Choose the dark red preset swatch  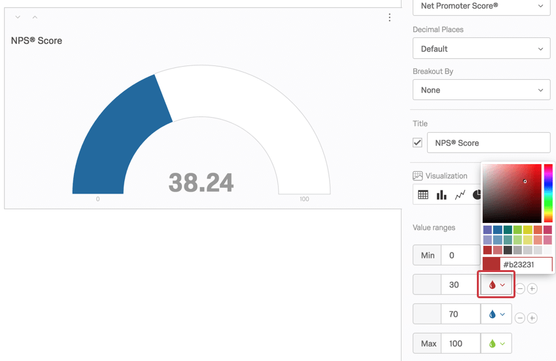click(x=487, y=250)
